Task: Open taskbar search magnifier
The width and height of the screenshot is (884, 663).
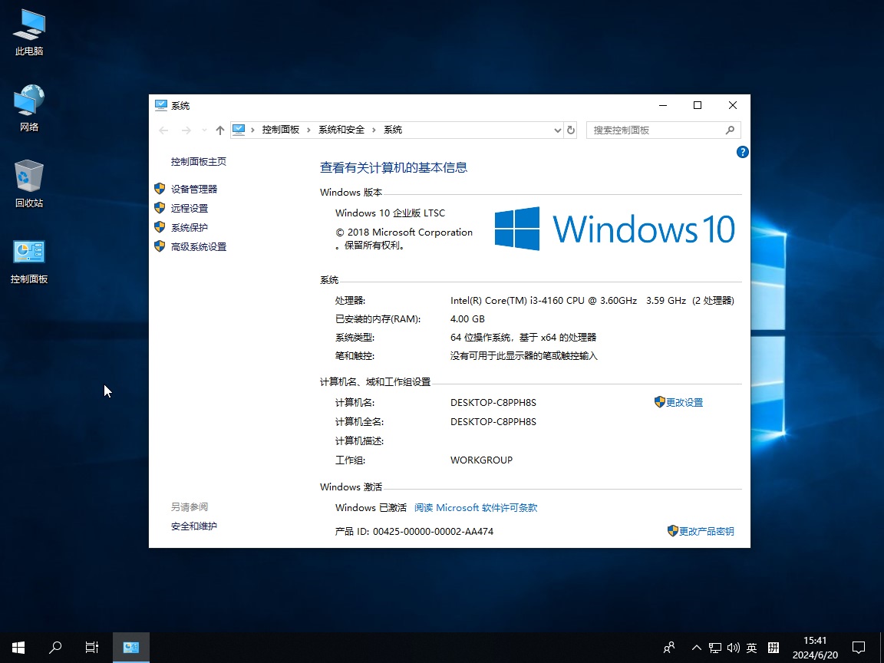Action: click(55, 647)
